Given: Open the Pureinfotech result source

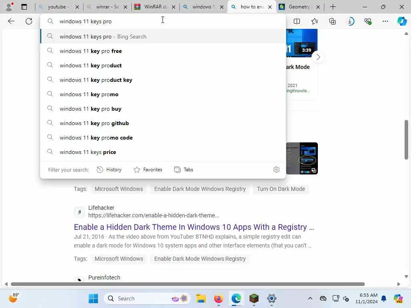Looking at the screenshot, I should click(x=104, y=278).
